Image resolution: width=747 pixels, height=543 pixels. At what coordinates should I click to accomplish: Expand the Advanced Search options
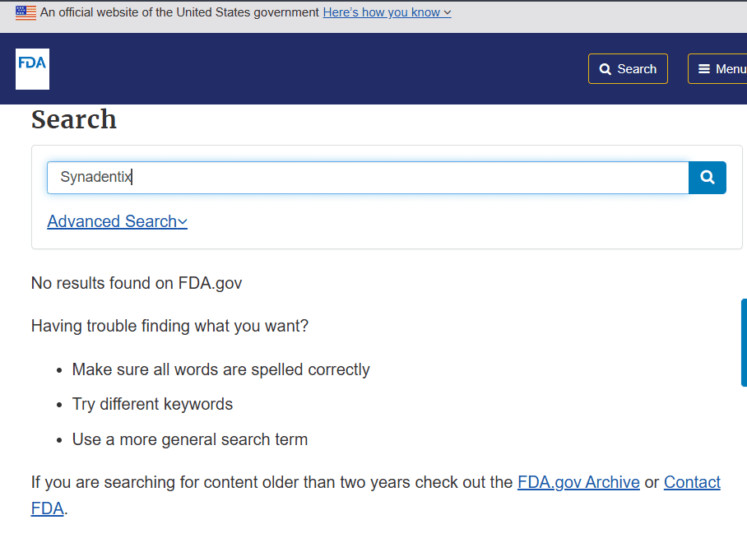(117, 221)
